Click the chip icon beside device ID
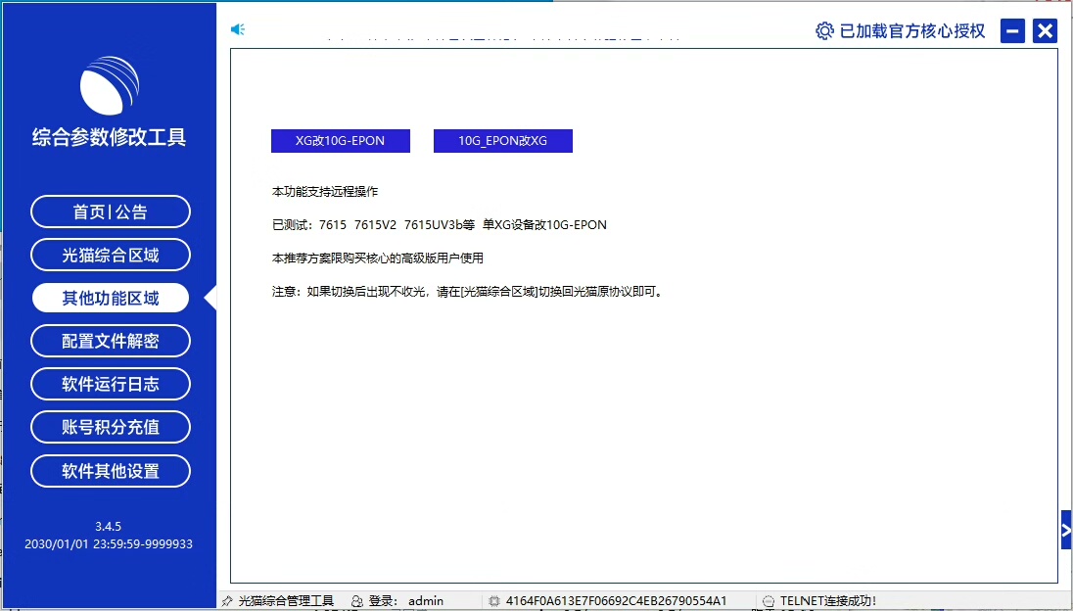This screenshot has width=1073, height=611. tap(494, 601)
